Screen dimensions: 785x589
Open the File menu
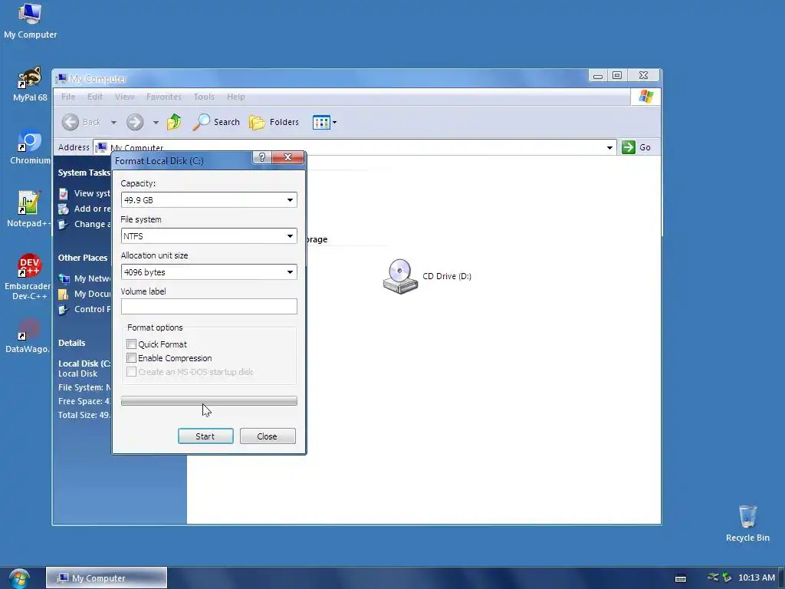(68, 97)
